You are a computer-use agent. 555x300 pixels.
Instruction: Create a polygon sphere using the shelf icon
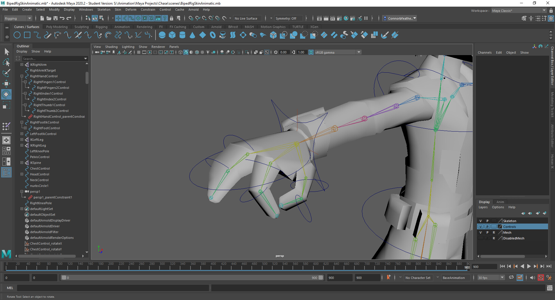click(162, 35)
